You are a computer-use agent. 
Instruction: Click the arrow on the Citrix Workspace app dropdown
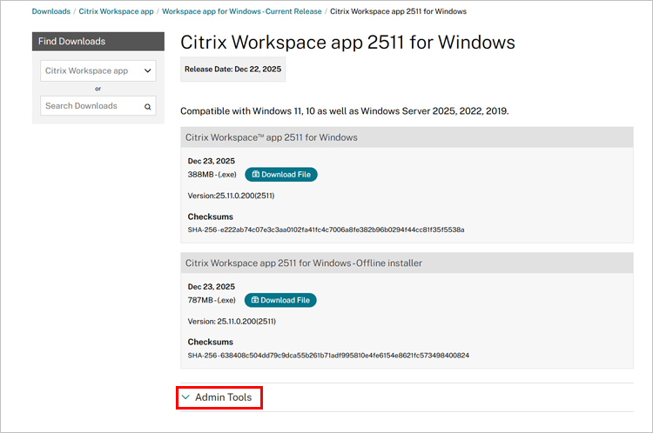pyautogui.click(x=147, y=71)
